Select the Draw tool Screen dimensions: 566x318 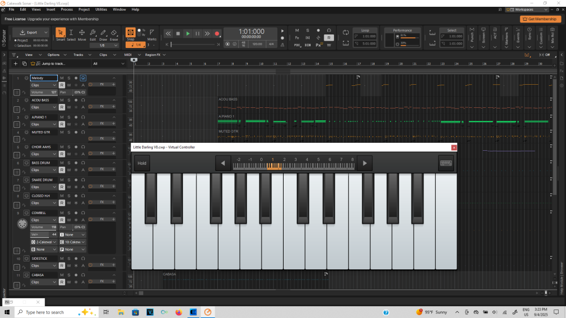(103, 33)
